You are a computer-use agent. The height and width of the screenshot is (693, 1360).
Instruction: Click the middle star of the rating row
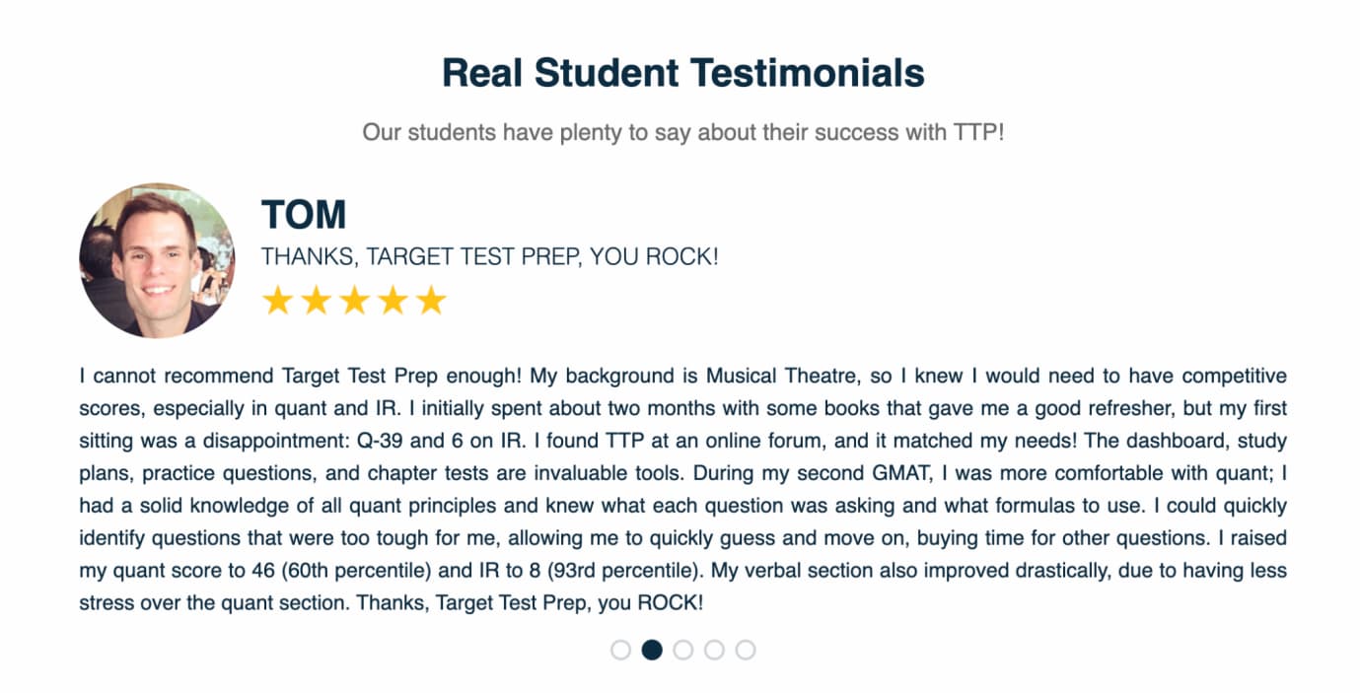point(355,299)
